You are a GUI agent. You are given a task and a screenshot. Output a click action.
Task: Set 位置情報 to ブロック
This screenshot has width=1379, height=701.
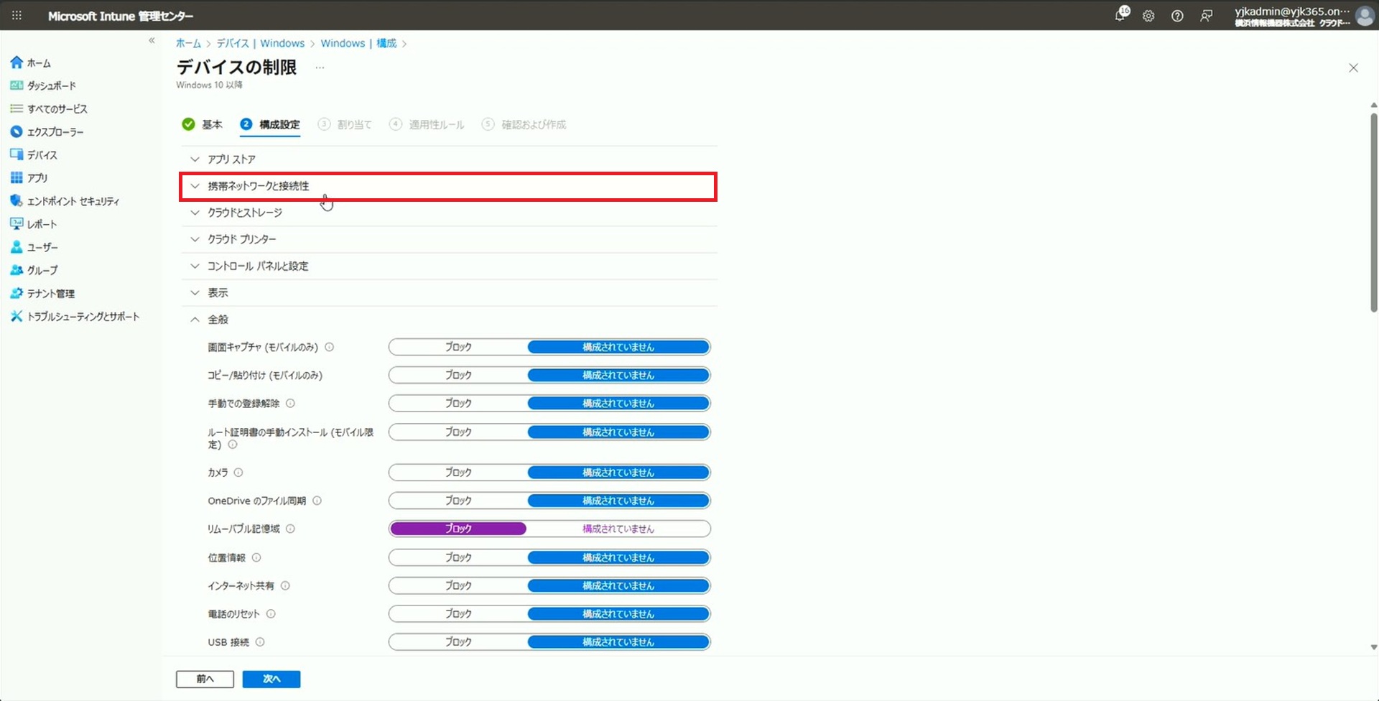(458, 558)
